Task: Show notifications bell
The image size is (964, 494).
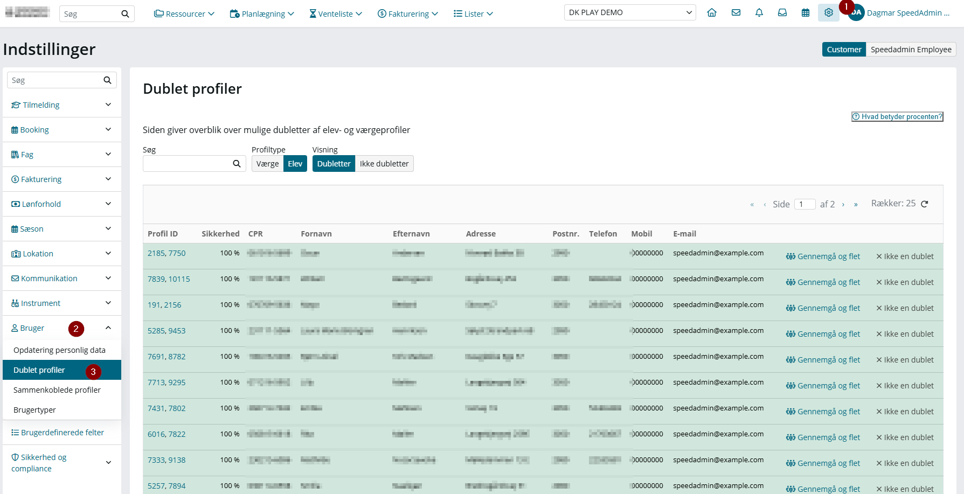Action: point(759,12)
